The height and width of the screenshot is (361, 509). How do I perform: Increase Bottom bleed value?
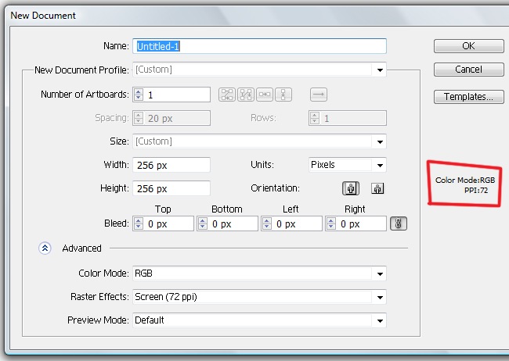(x=203, y=220)
